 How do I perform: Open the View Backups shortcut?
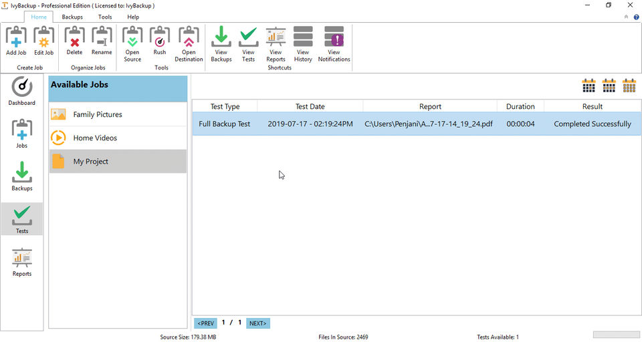[221, 44]
